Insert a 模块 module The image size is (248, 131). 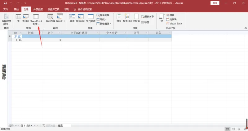pos(170,15)
